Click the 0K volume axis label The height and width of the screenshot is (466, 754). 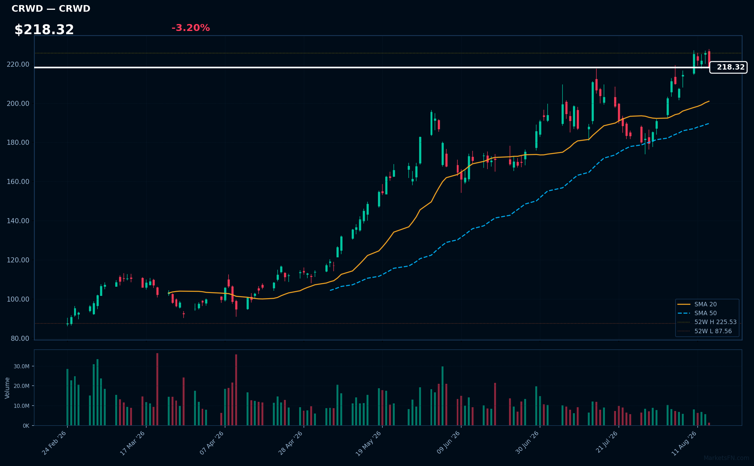(x=26, y=426)
